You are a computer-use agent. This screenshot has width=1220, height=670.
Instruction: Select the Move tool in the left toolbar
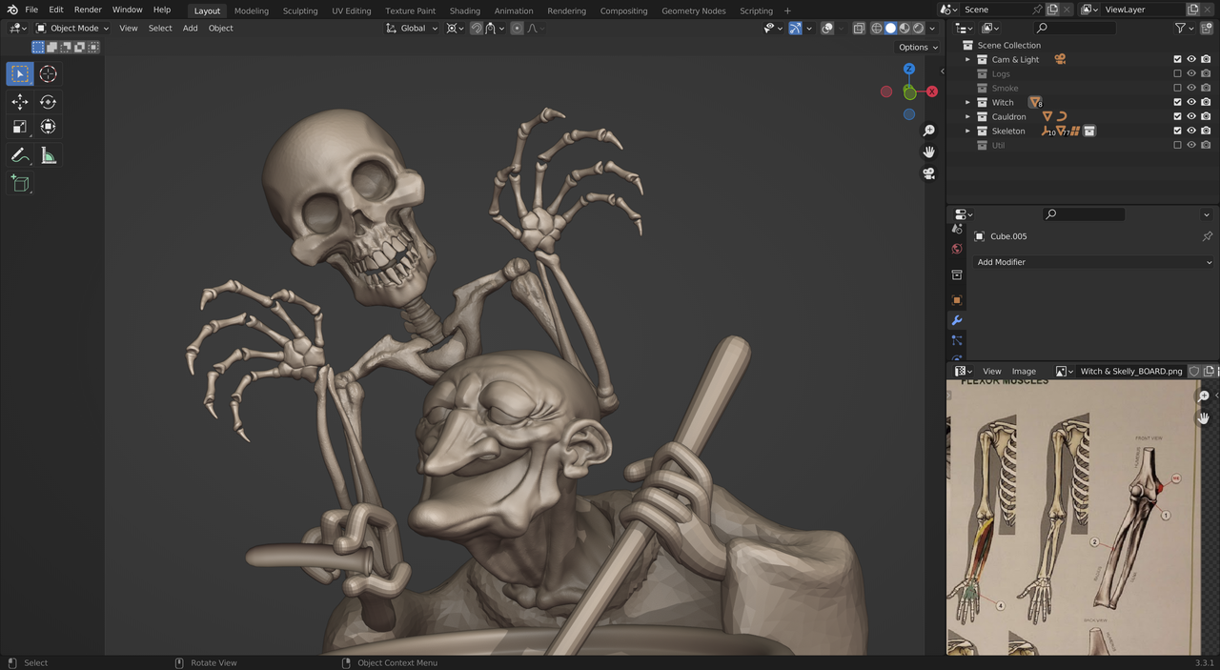click(20, 101)
